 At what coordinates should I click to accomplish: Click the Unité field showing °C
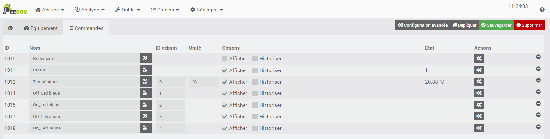point(203,82)
